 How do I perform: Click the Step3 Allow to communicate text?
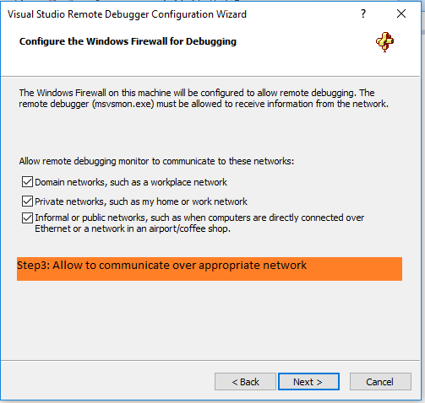[x=161, y=266]
